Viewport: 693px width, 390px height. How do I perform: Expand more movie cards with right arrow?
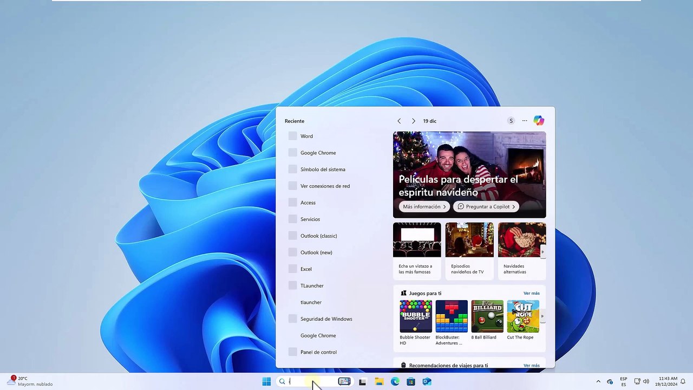tap(542, 252)
